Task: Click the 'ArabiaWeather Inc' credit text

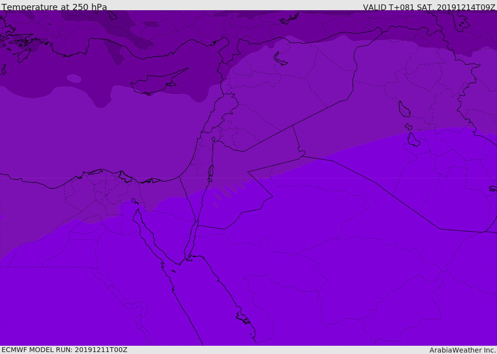Action: (x=462, y=350)
